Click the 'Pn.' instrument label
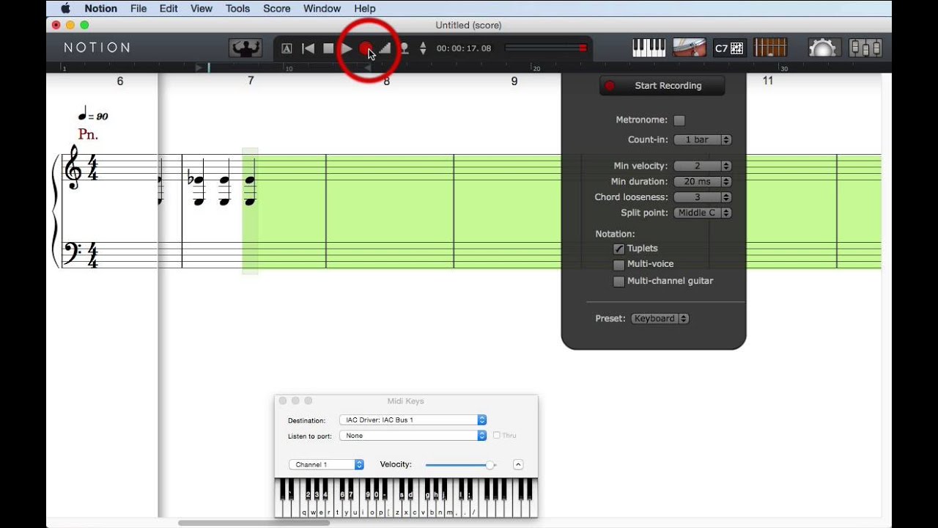Screen dimensions: 938x528 point(88,135)
